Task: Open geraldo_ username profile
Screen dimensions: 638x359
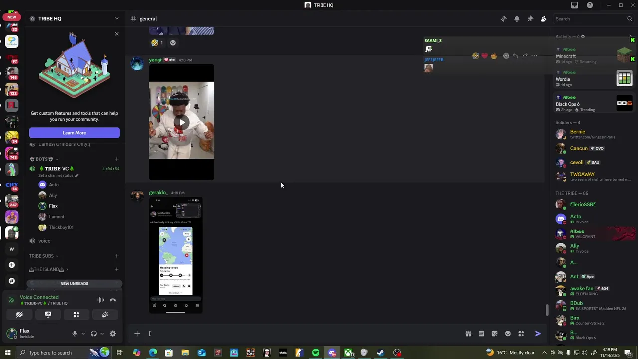Action: [x=158, y=193]
